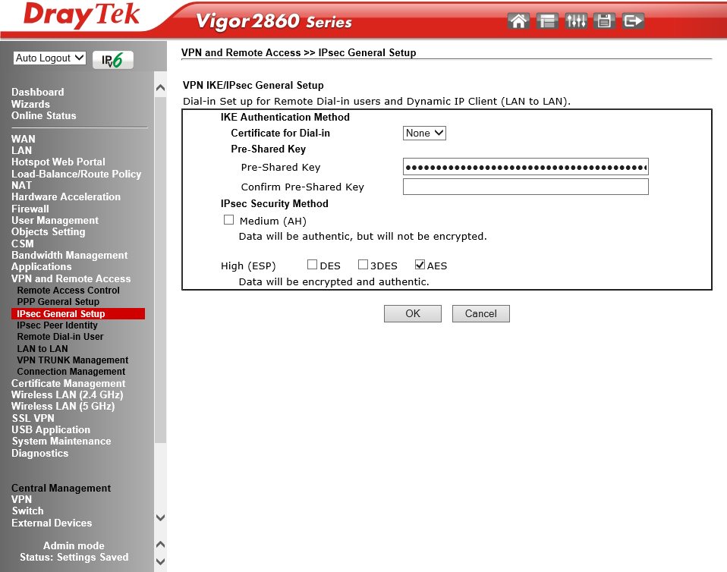Click the floppy disk save icon

pyautogui.click(x=604, y=20)
